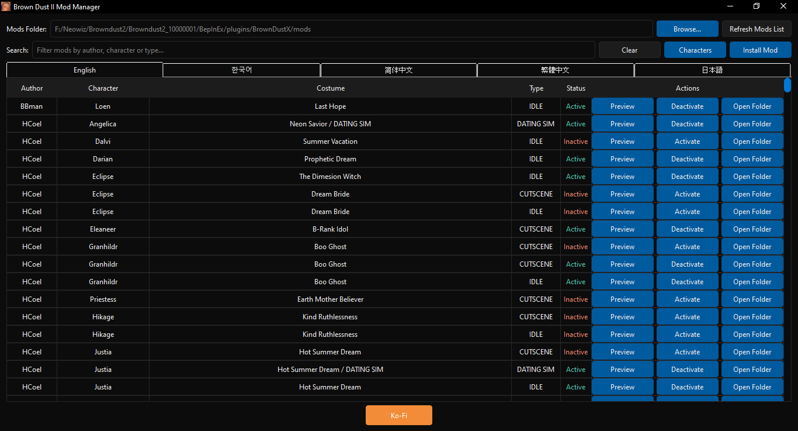
Task: Click Browse to choose a mods folder
Action: coord(687,28)
